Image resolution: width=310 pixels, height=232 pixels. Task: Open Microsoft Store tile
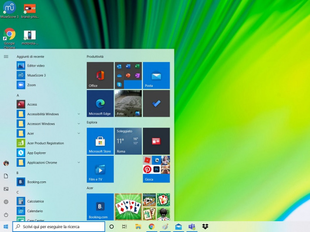tap(100, 141)
